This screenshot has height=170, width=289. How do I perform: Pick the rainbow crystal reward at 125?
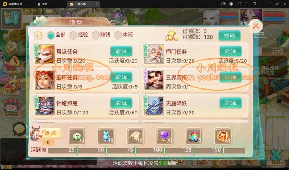(x=194, y=136)
